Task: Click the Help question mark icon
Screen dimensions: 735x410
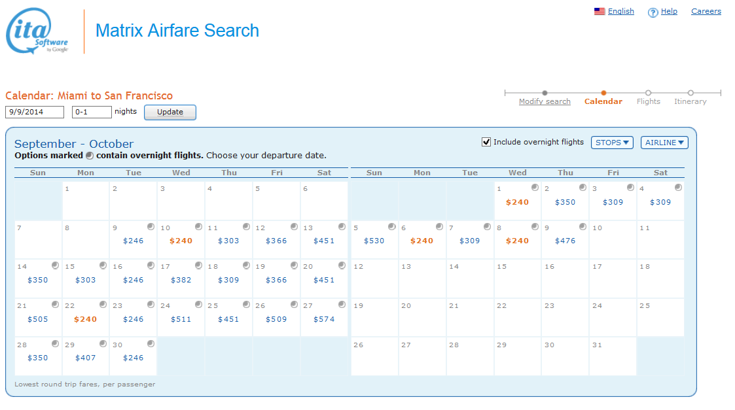Action: 653,12
